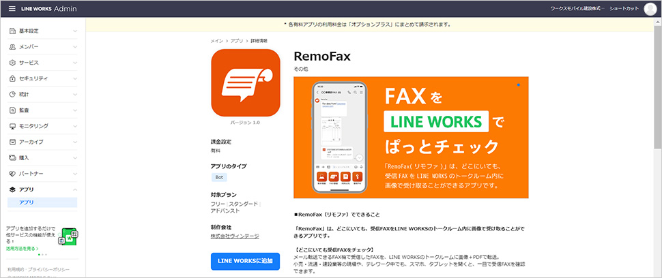
Task: Click the RemoFax title heading
Action: (322, 56)
